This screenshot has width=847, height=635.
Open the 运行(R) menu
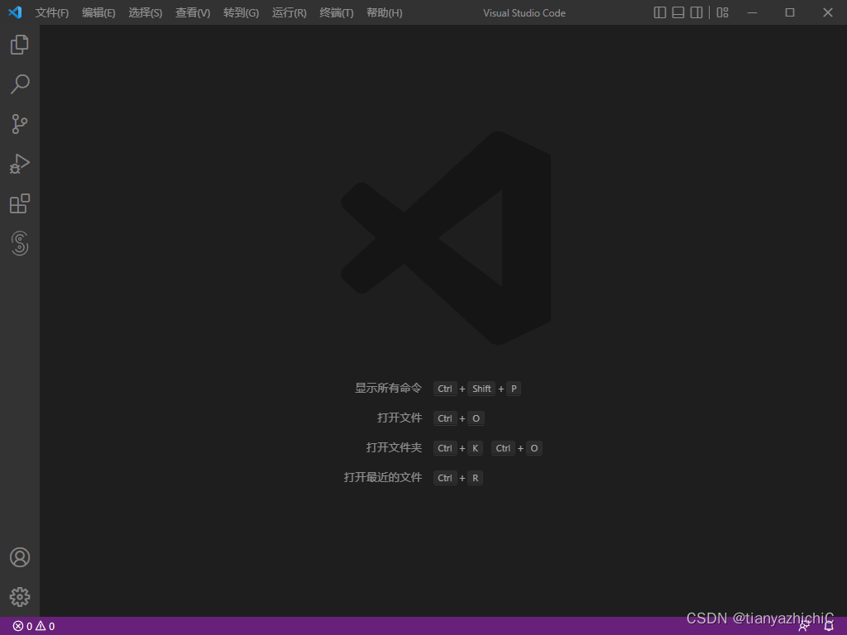(x=289, y=12)
